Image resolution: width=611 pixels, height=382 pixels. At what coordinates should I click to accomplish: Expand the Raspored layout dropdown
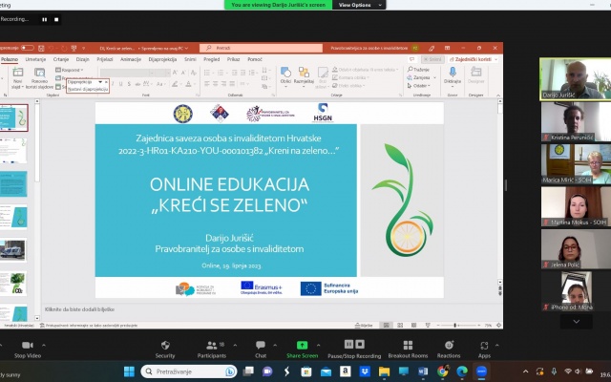pos(70,70)
